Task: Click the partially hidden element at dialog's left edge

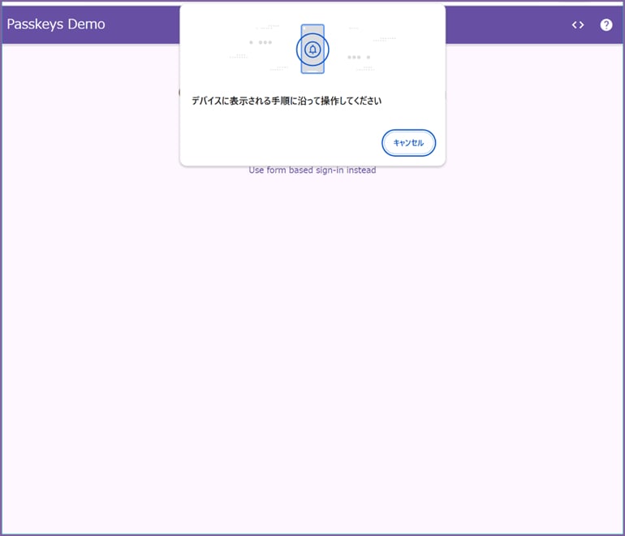Action: 179,93
